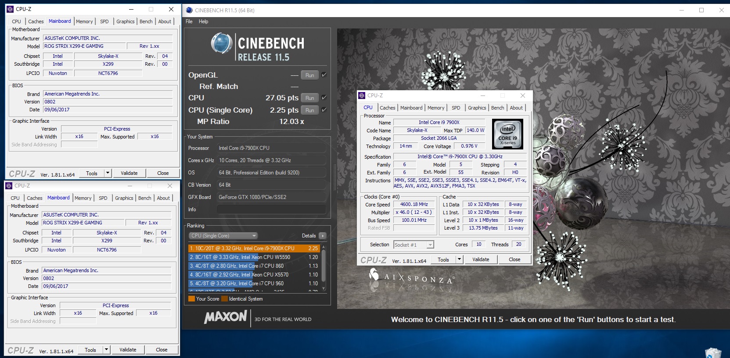Image resolution: width=730 pixels, height=358 pixels.
Task: Select ranking row Core i7 CPU 860
Action: click(254, 266)
